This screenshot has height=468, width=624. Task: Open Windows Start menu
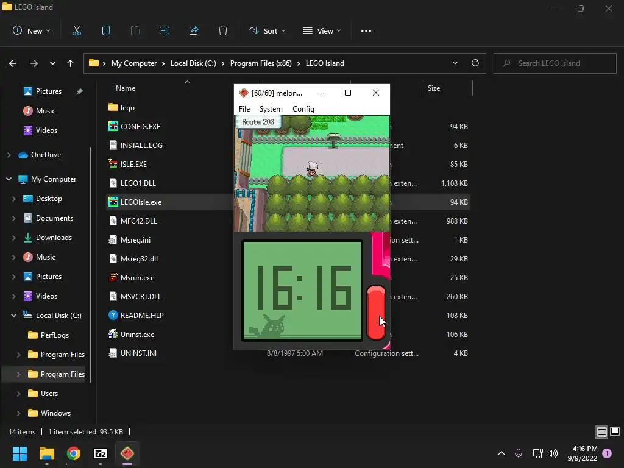tap(19, 453)
